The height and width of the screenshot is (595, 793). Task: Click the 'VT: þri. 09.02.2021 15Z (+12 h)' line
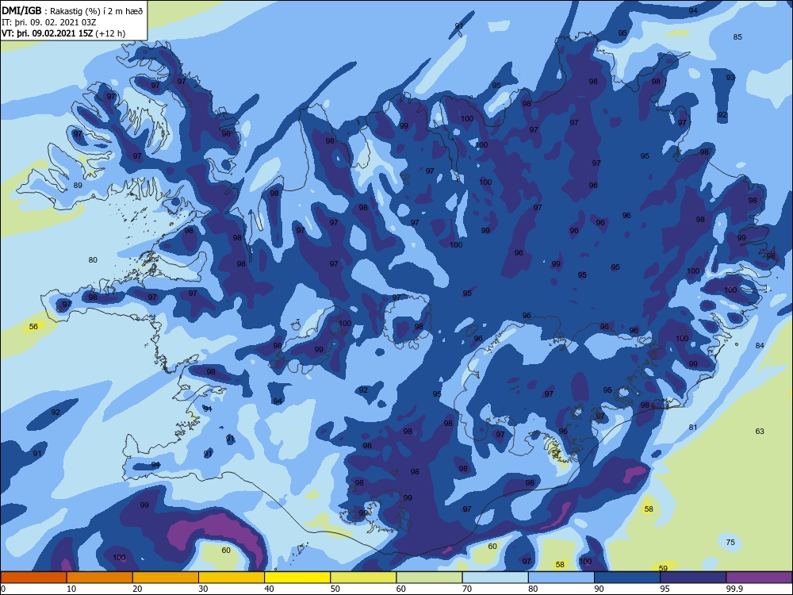tap(63, 33)
